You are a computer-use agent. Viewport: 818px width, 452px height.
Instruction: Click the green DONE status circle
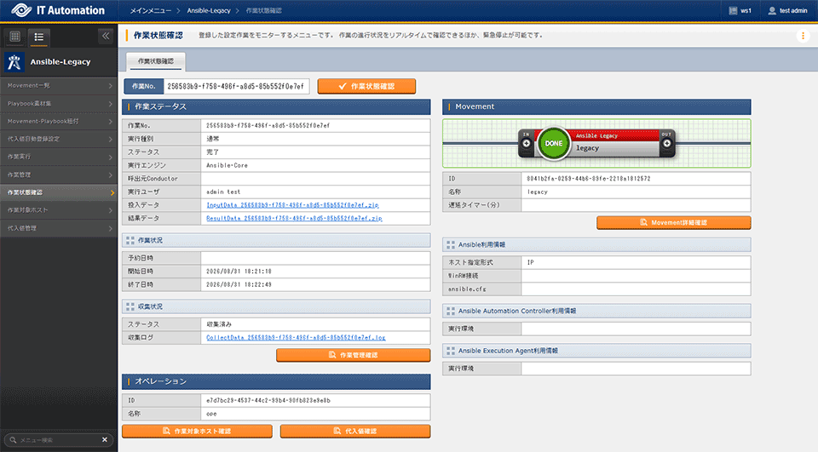[x=554, y=143]
